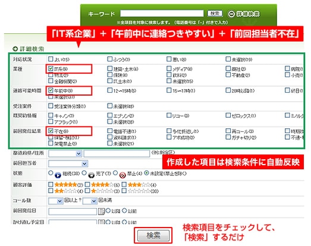Open the 前回担当者 dropdown

point(68,164)
